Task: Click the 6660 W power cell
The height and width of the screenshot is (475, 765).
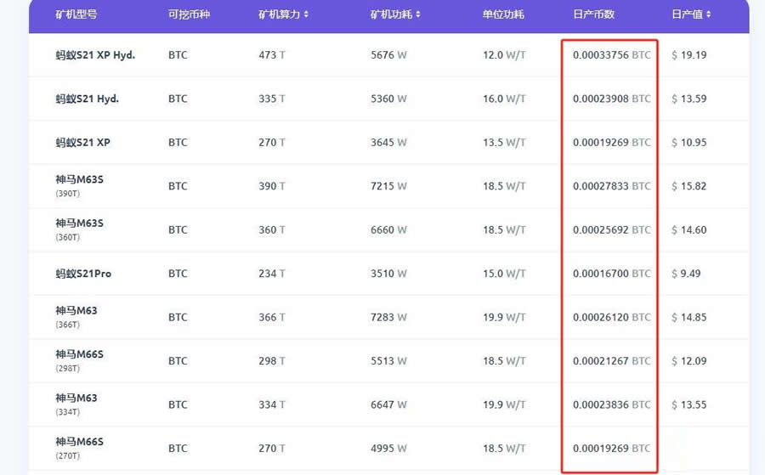Action: point(388,229)
